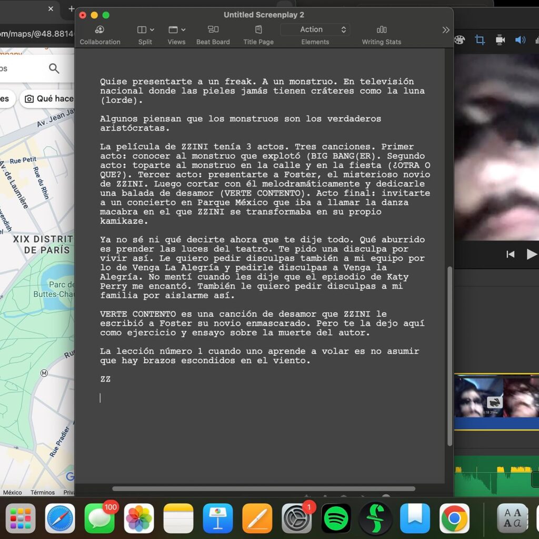Open the Collaboration panel icon
The width and height of the screenshot is (539, 539).
(x=99, y=30)
